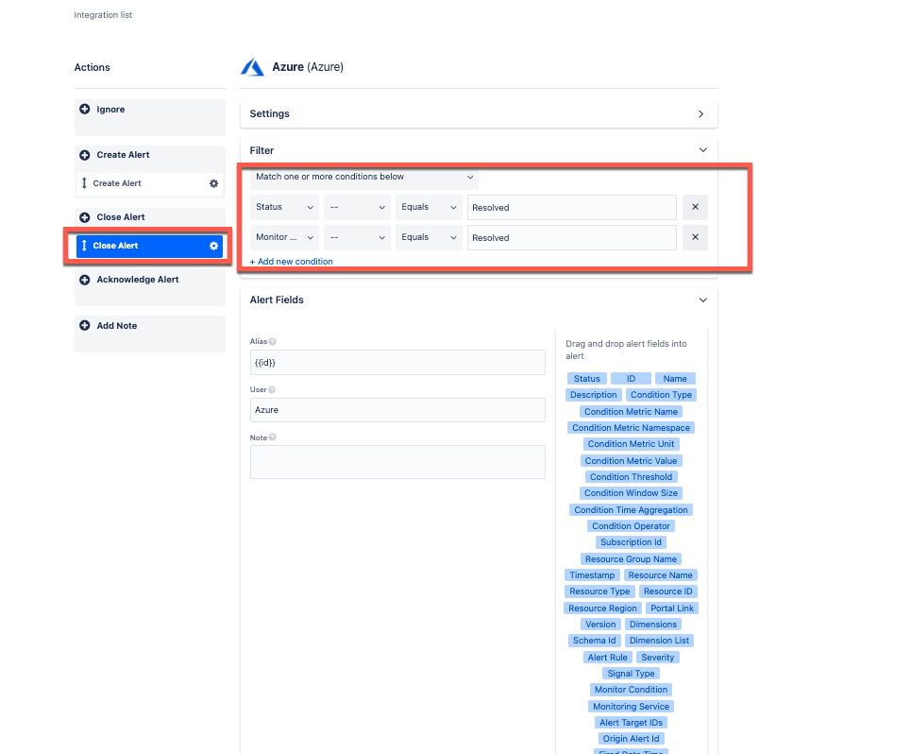Select the Timestamp tag

(x=592, y=575)
